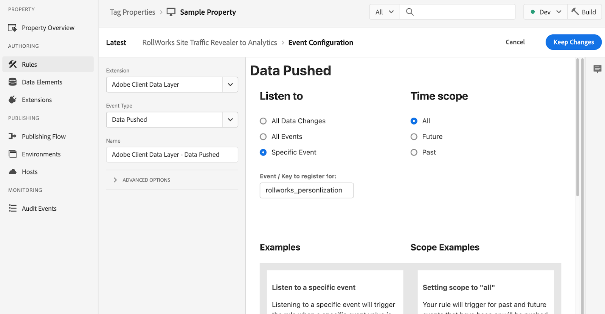Open Property Overview in the sidebar
Viewport: 605px width, 314px height.
pos(48,28)
